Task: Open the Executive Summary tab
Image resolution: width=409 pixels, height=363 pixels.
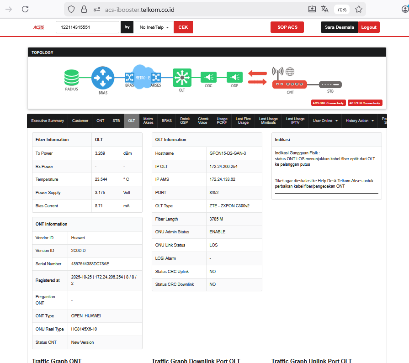Action: pyautogui.click(x=48, y=121)
